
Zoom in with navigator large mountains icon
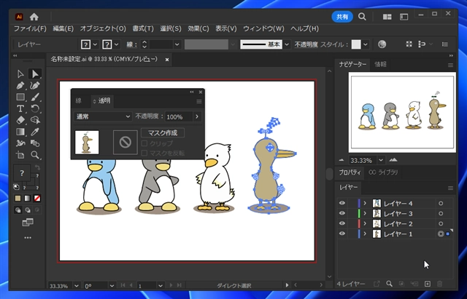point(393,160)
